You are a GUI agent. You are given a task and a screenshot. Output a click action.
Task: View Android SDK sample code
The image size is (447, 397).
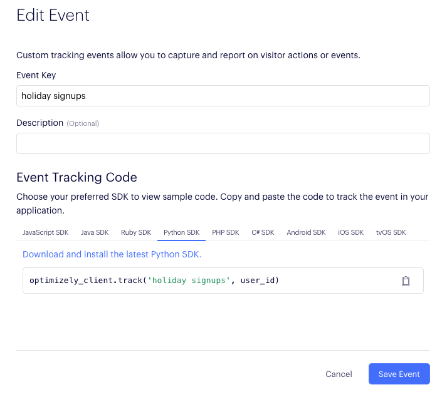306,232
